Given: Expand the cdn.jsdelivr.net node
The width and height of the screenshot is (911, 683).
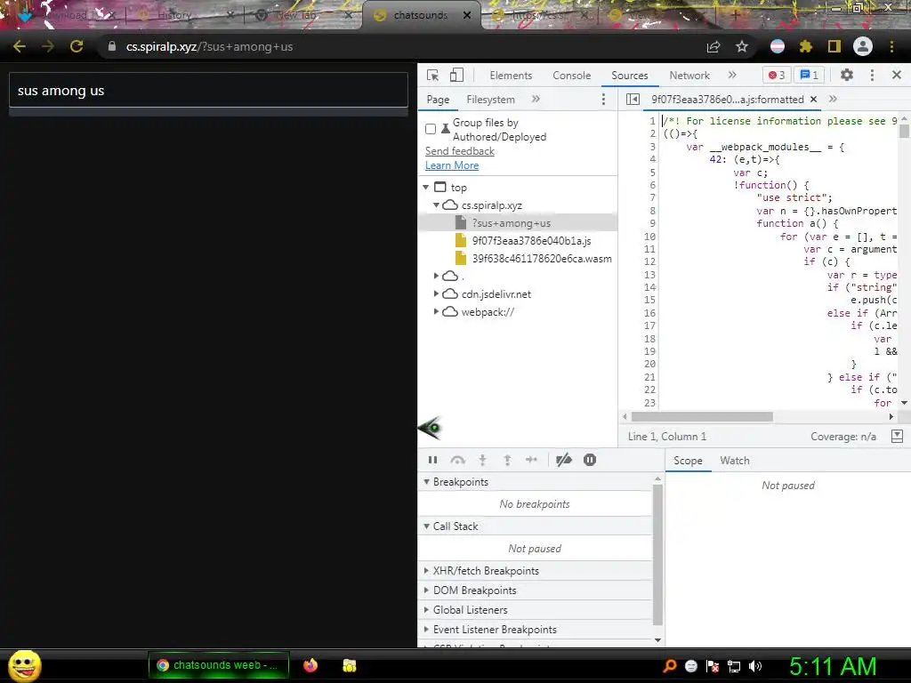Looking at the screenshot, I should (x=436, y=293).
